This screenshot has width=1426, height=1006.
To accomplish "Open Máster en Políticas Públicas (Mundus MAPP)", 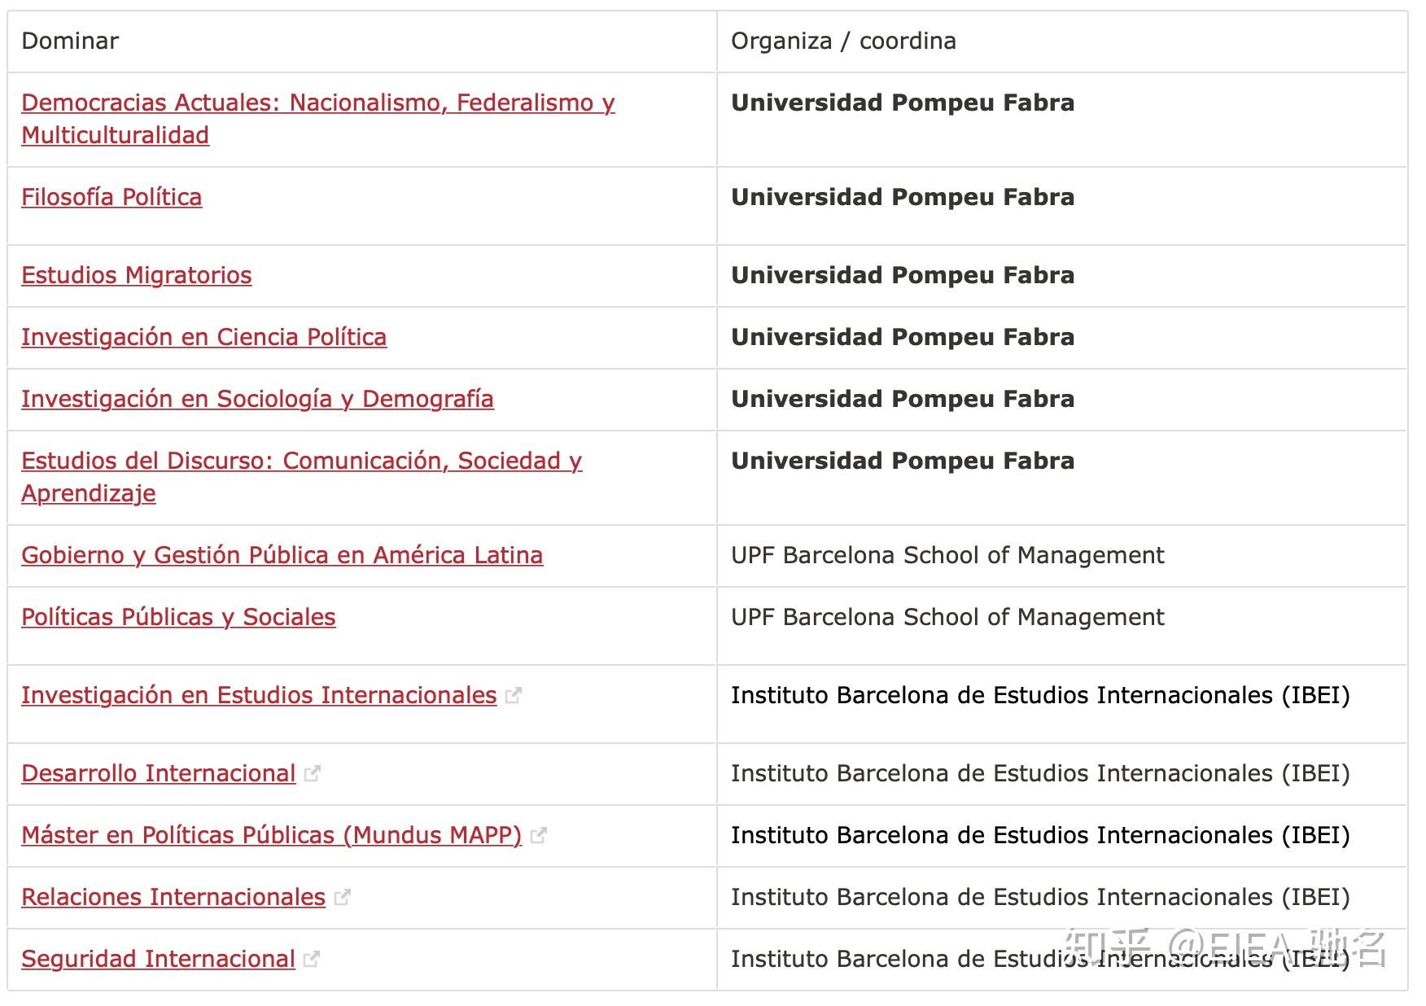I will pyautogui.click(x=272, y=835).
